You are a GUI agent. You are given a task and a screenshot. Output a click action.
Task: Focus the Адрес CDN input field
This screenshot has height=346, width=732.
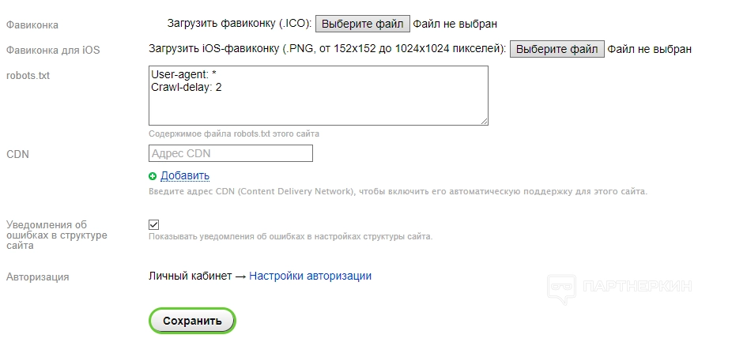click(231, 153)
